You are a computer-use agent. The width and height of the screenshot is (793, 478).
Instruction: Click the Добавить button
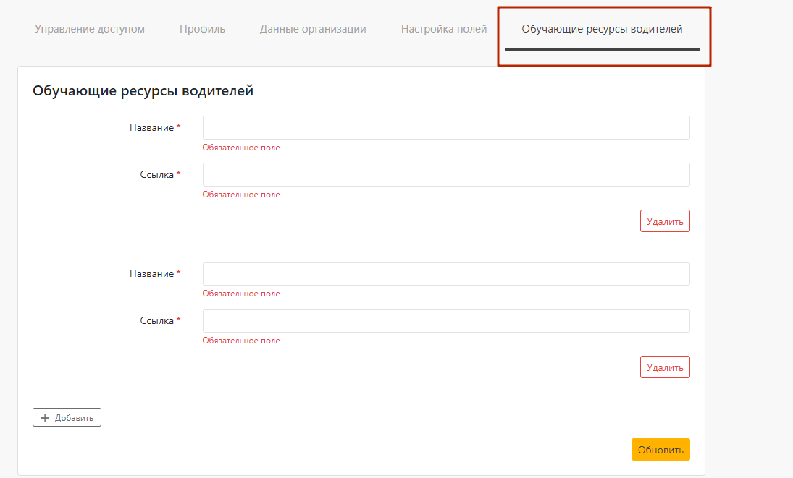[x=67, y=417]
